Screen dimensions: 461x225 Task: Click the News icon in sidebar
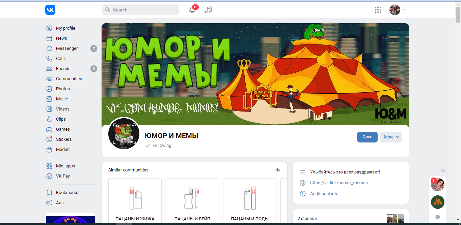(49, 38)
